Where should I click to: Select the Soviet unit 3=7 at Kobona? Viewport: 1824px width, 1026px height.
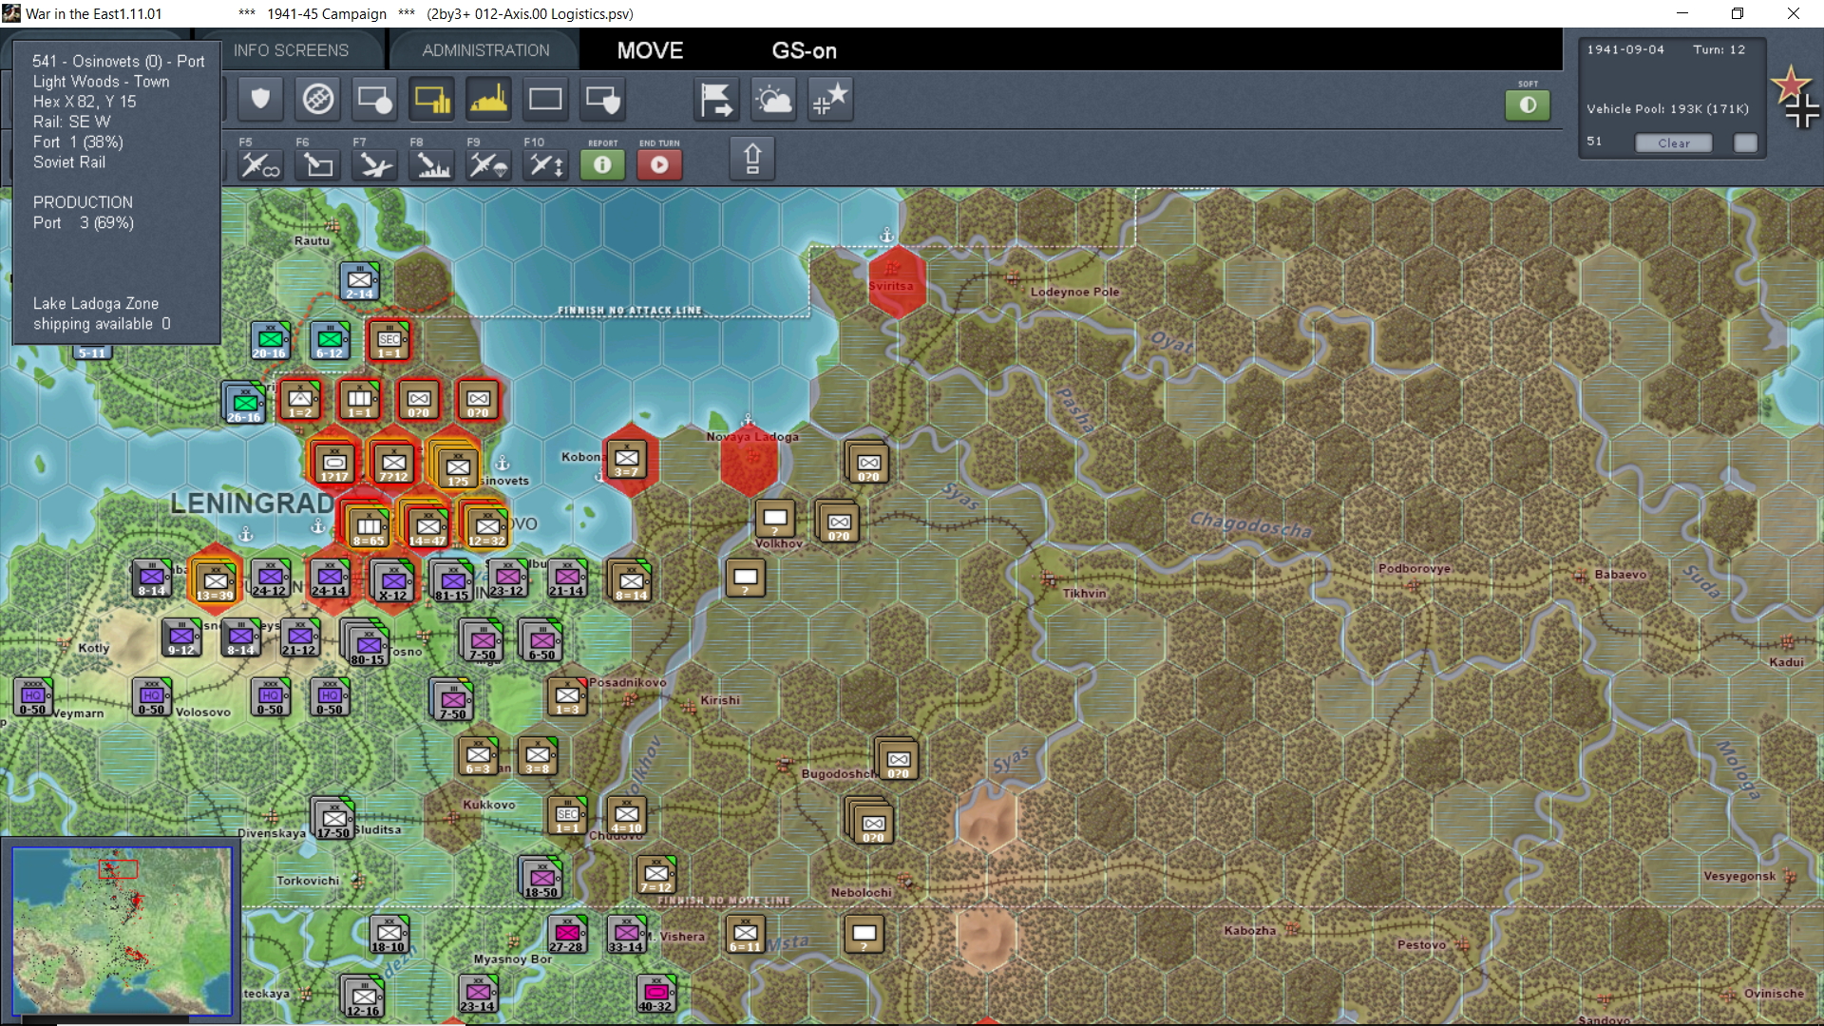627,460
